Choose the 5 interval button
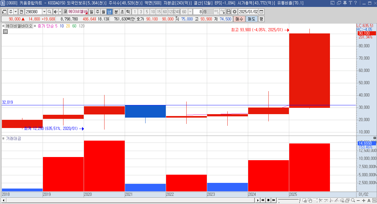377x204 pixels. pyautogui.click(x=147, y=12)
